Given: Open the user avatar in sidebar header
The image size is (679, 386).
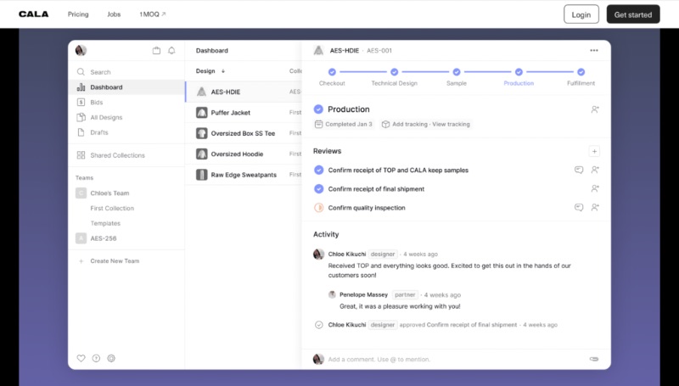Looking at the screenshot, I should click(81, 51).
